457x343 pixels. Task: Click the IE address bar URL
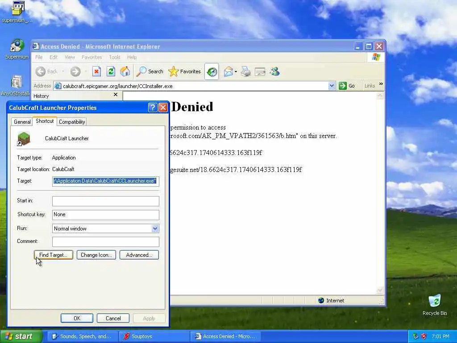click(118, 86)
